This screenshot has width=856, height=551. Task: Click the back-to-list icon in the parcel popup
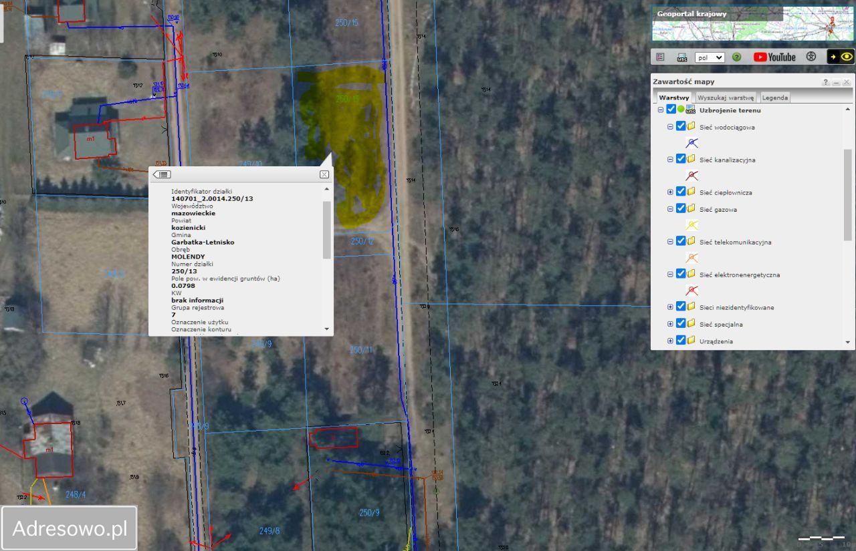click(x=162, y=174)
